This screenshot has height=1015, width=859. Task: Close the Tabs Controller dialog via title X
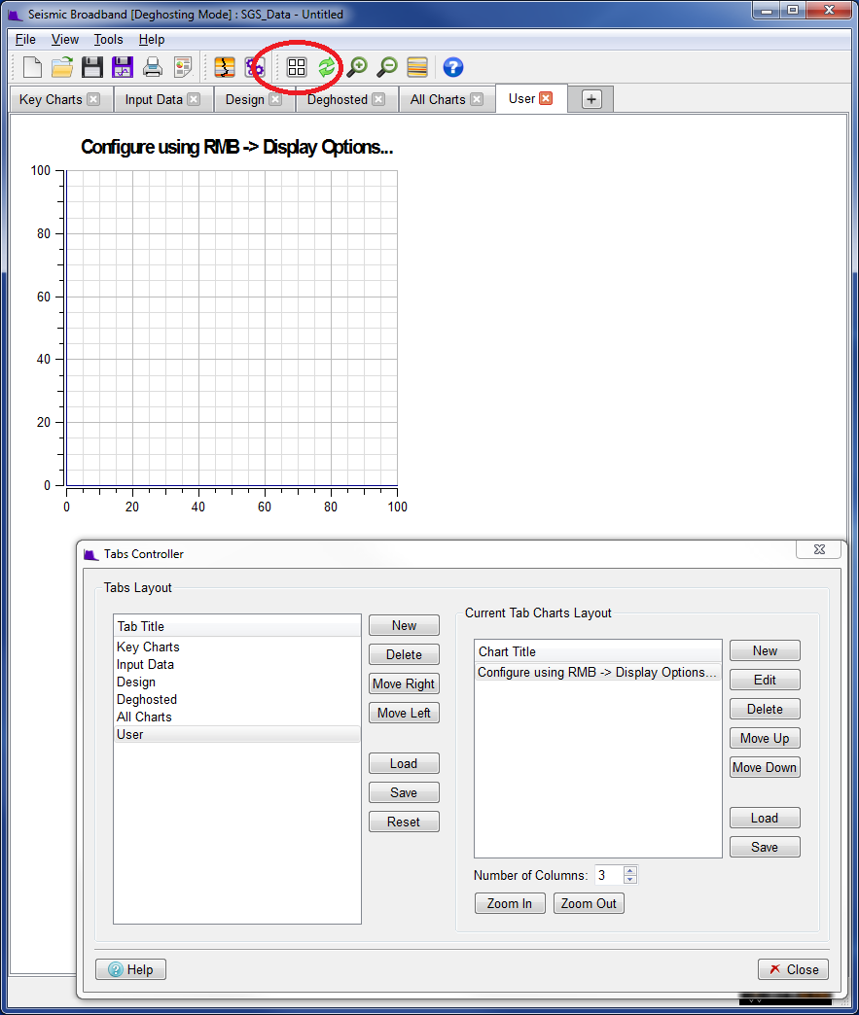click(x=819, y=549)
